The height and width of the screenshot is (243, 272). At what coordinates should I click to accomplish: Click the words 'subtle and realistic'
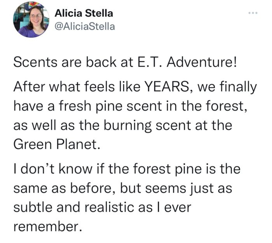pyautogui.click(x=74, y=207)
